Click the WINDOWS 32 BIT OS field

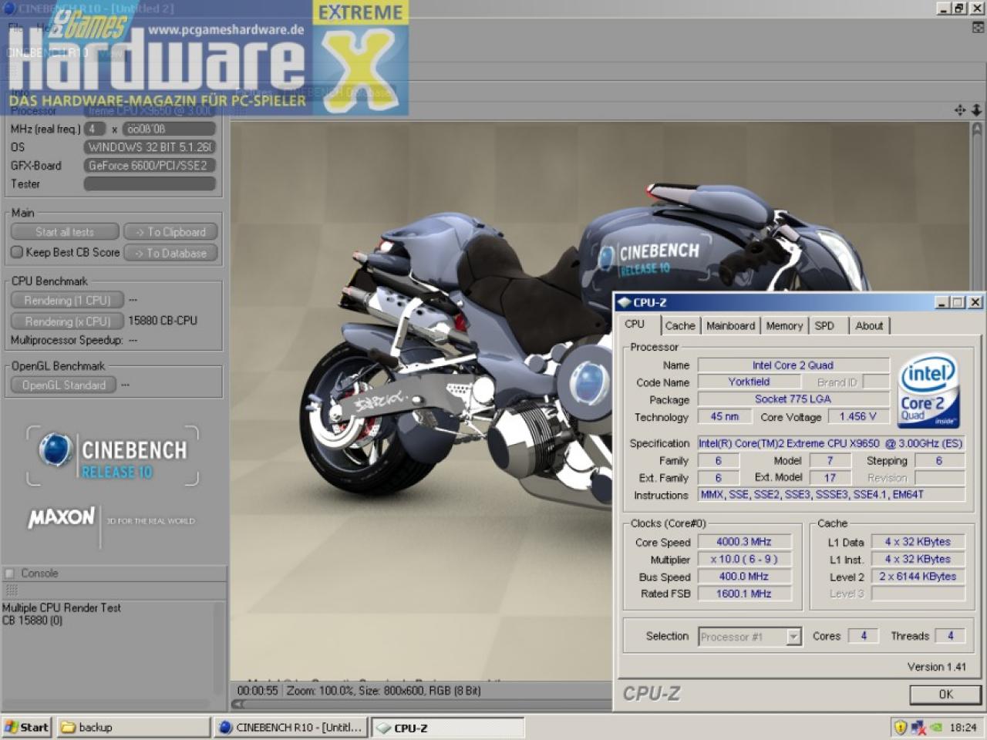point(150,147)
